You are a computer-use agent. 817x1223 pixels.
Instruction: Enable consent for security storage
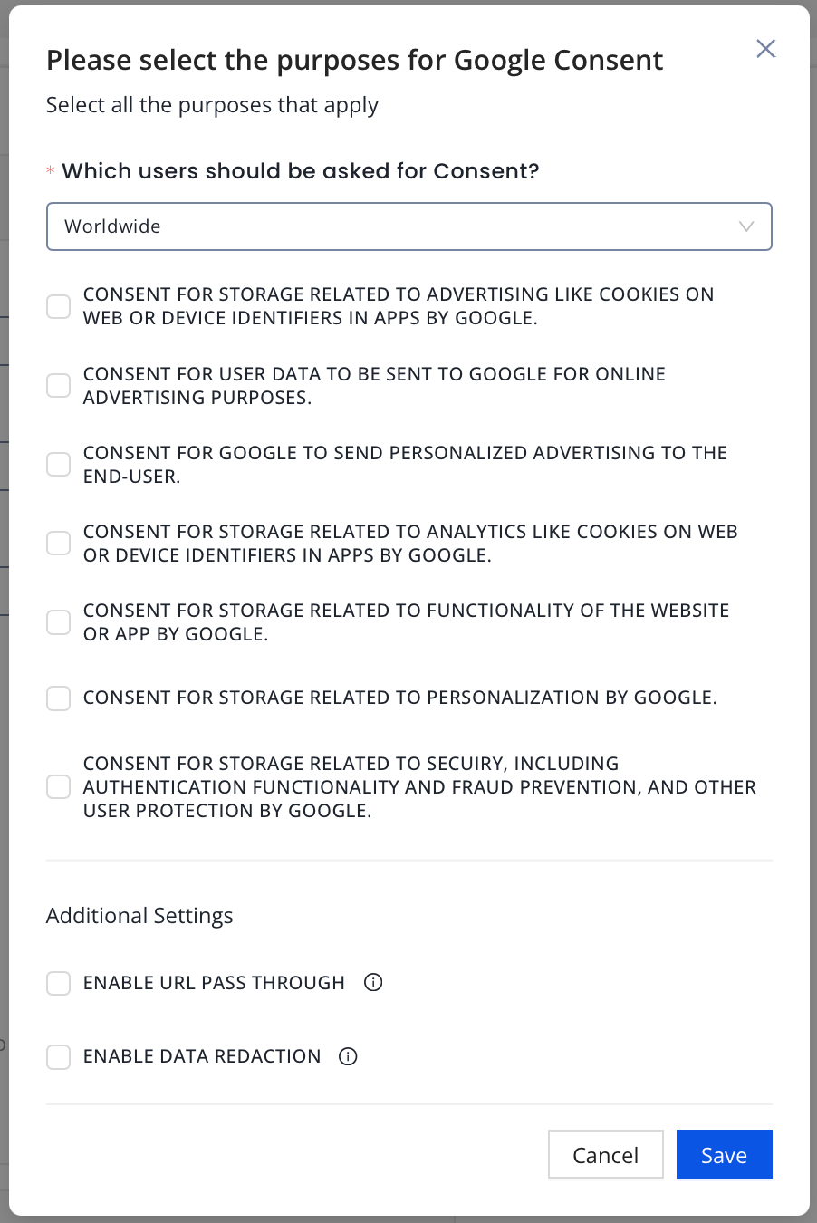59,786
